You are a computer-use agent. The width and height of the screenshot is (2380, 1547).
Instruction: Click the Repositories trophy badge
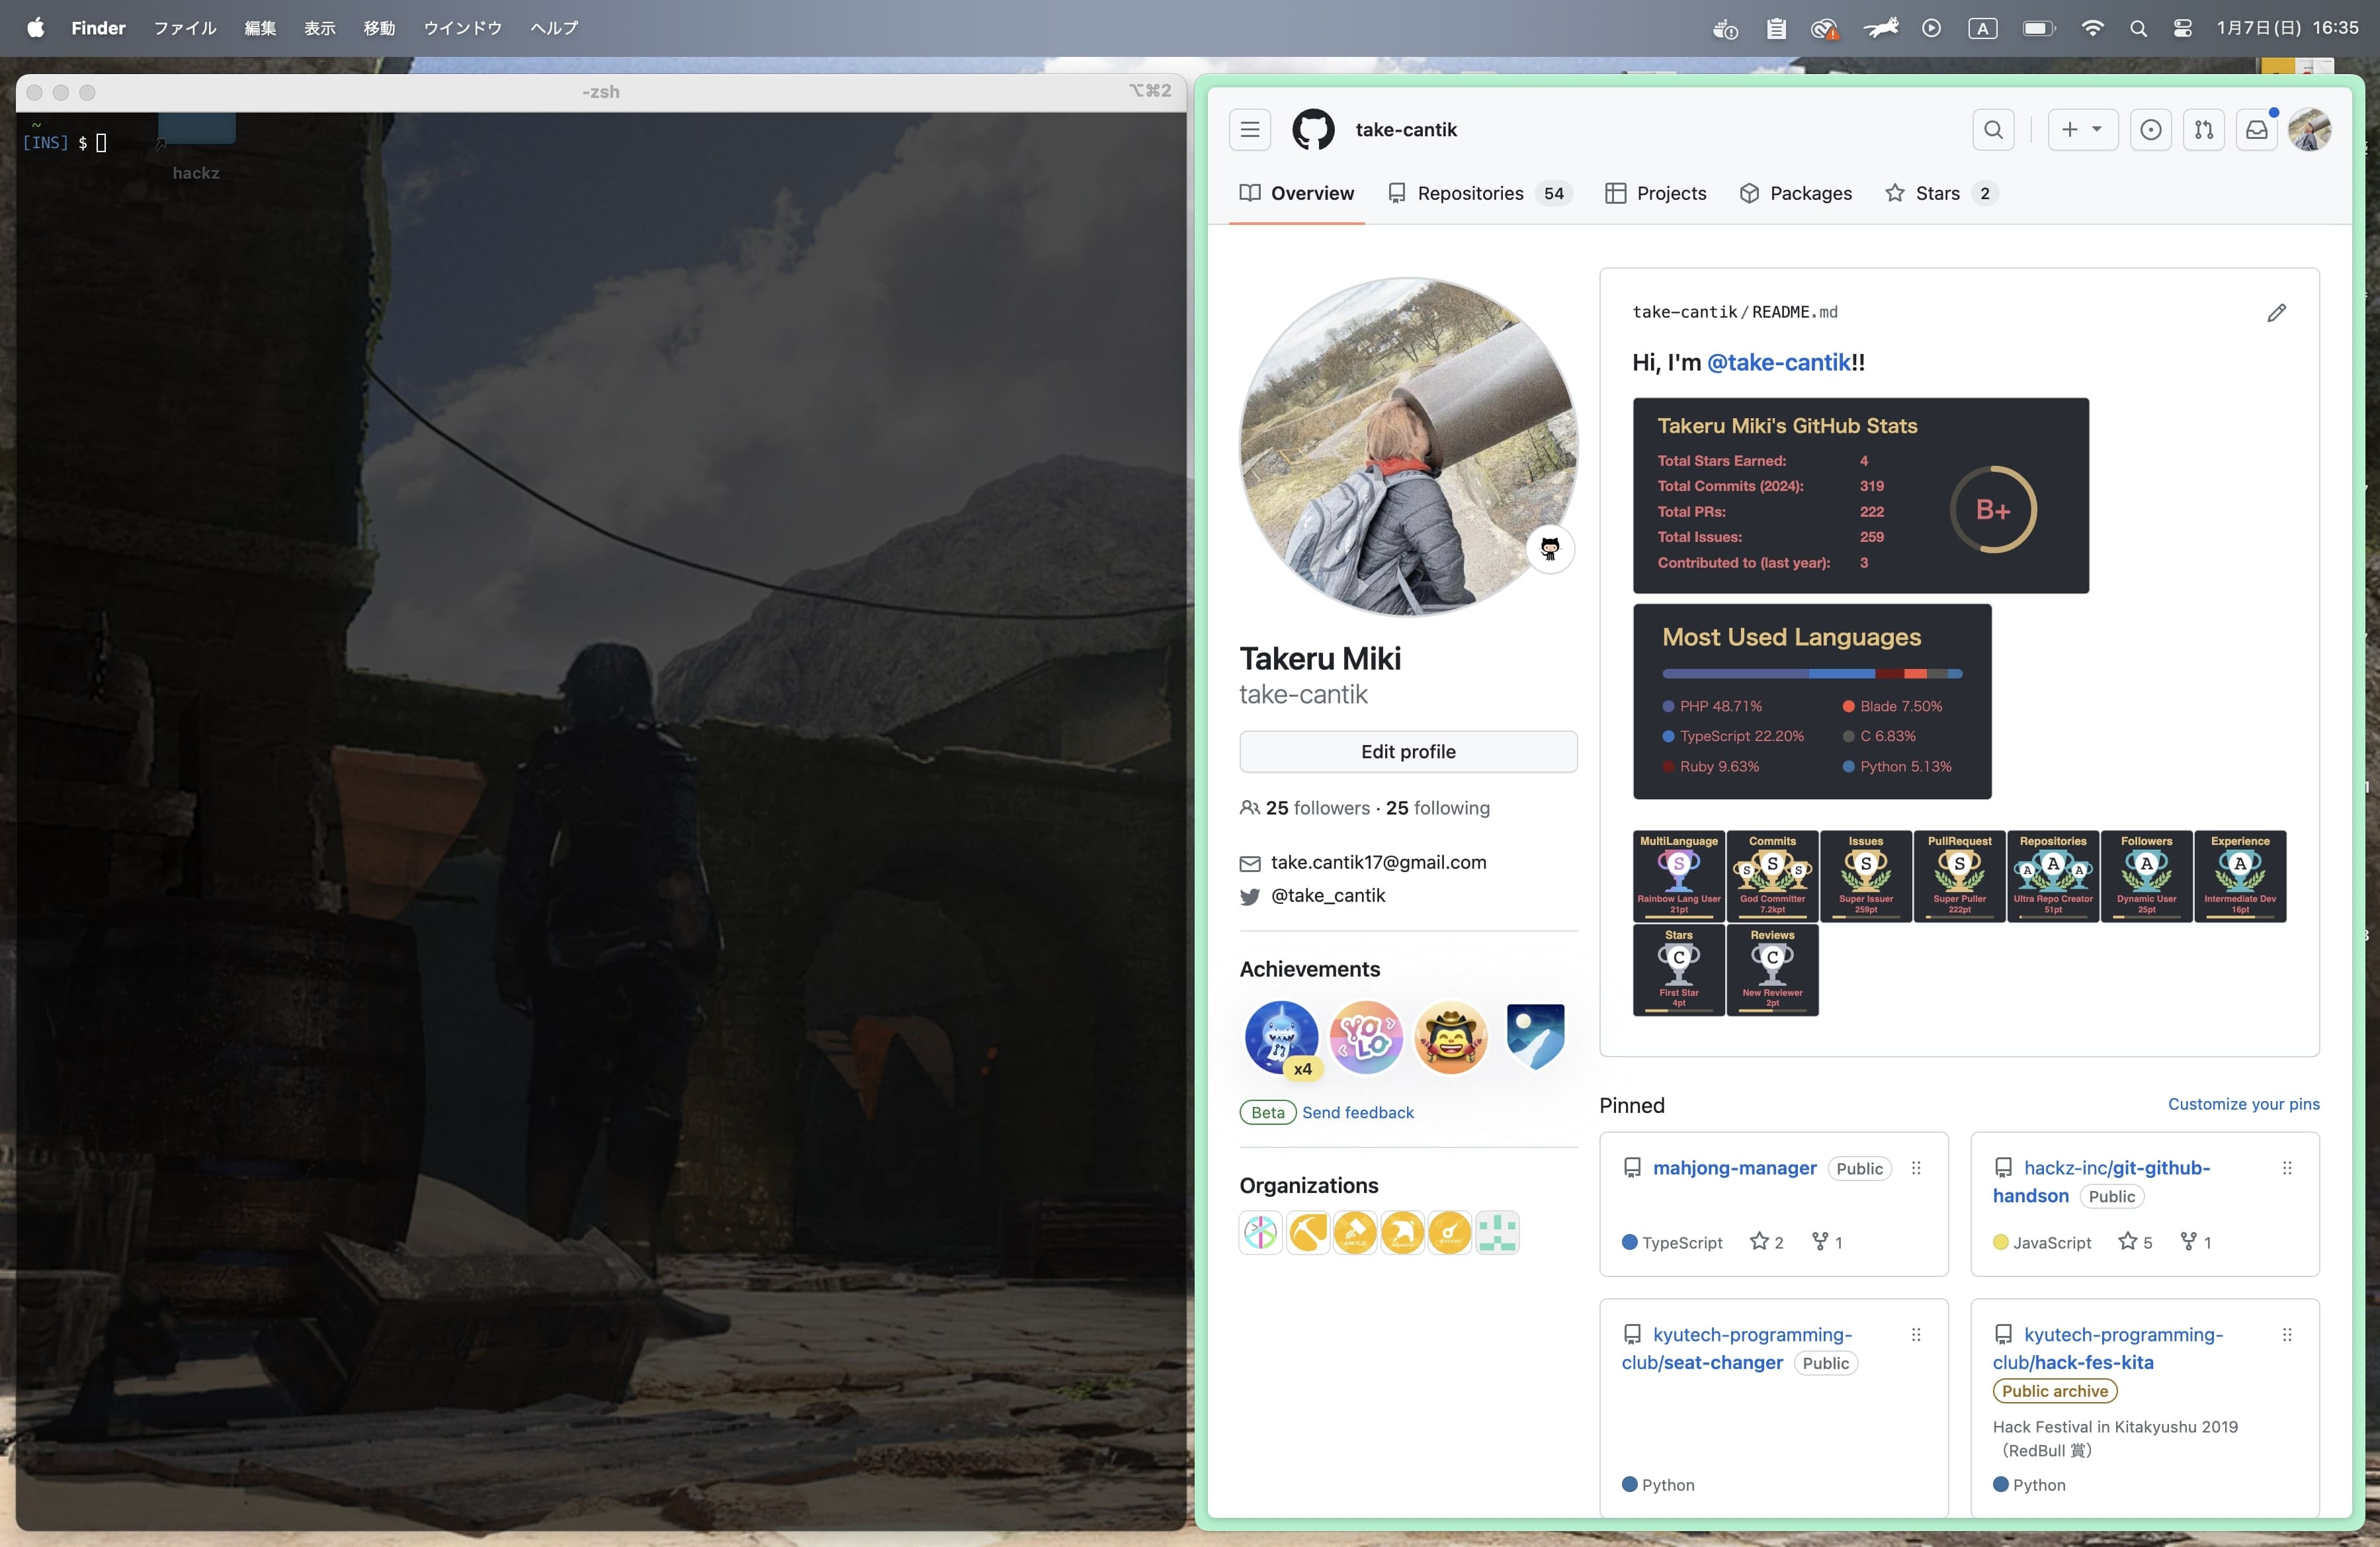click(x=2053, y=876)
